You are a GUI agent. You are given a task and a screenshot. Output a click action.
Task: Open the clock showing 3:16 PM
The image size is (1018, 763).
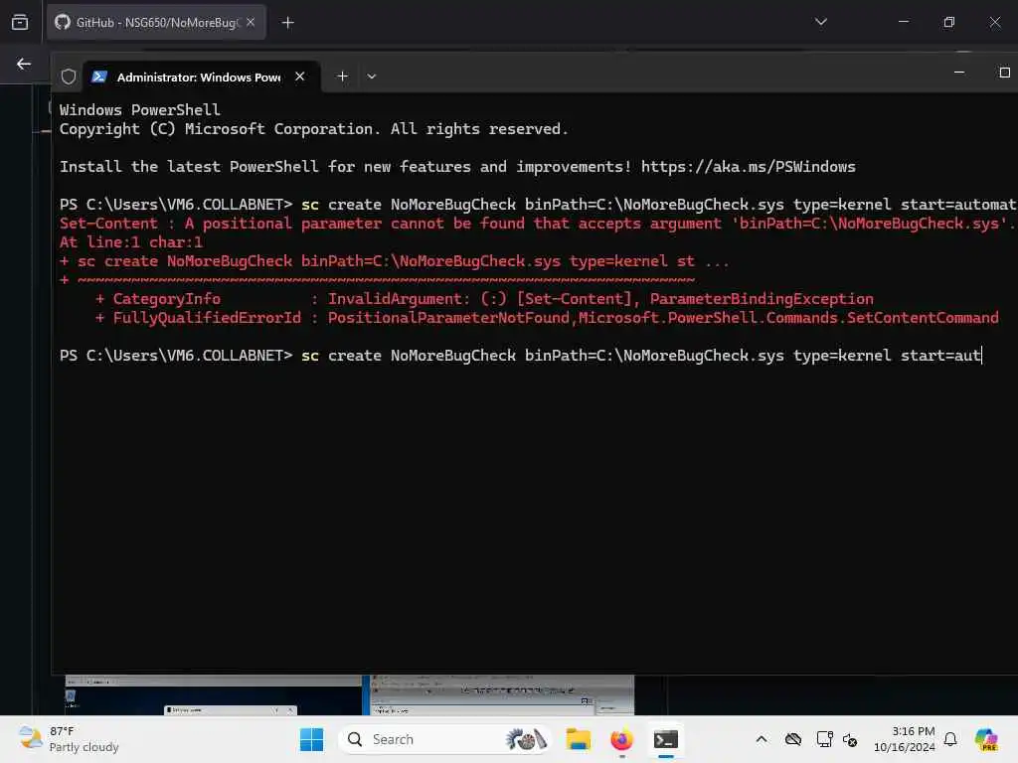pyautogui.click(x=905, y=739)
